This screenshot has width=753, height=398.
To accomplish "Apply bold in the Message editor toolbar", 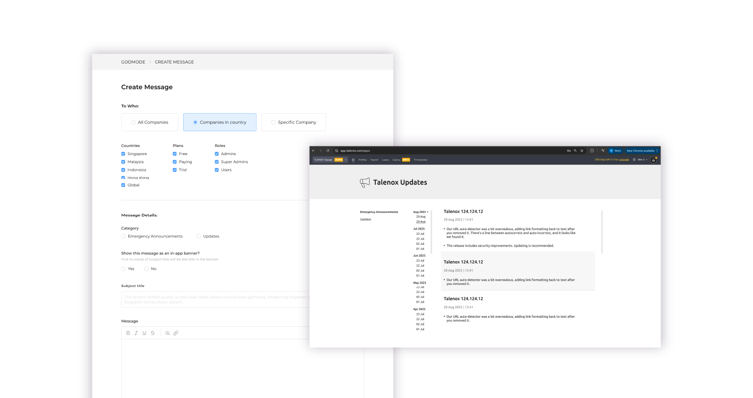I will 128,333.
